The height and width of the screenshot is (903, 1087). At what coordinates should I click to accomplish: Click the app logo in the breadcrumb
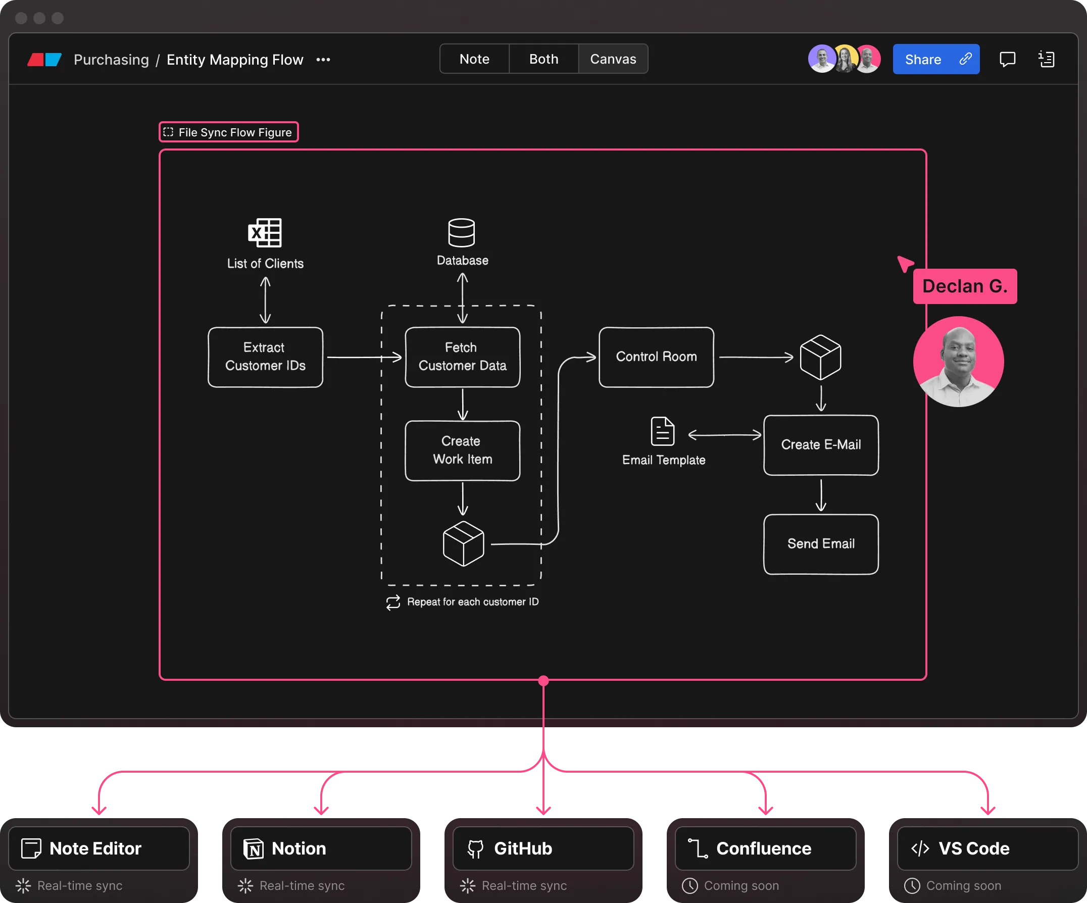coord(44,59)
